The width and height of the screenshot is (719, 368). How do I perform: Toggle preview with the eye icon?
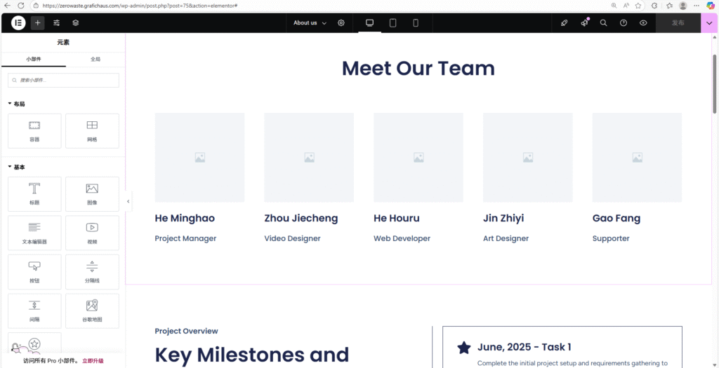coord(643,22)
